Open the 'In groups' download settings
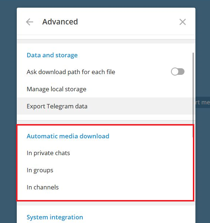The width and height of the screenshot is (210, 223). (105, 170)
